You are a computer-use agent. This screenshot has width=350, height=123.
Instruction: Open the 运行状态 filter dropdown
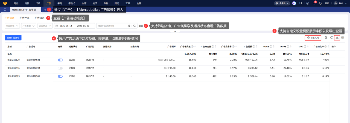coord(45,26)
